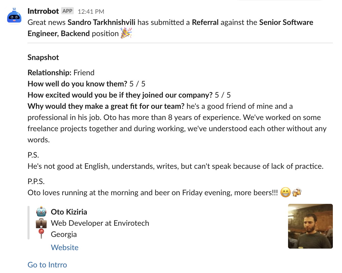Image resolution: width=342 pixels, height=273 pixels.
Task: Click the Sandro Tarkhnishvili name in the message
Action: tap(101, 22)
